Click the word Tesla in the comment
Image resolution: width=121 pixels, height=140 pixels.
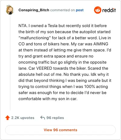(52, 26)
